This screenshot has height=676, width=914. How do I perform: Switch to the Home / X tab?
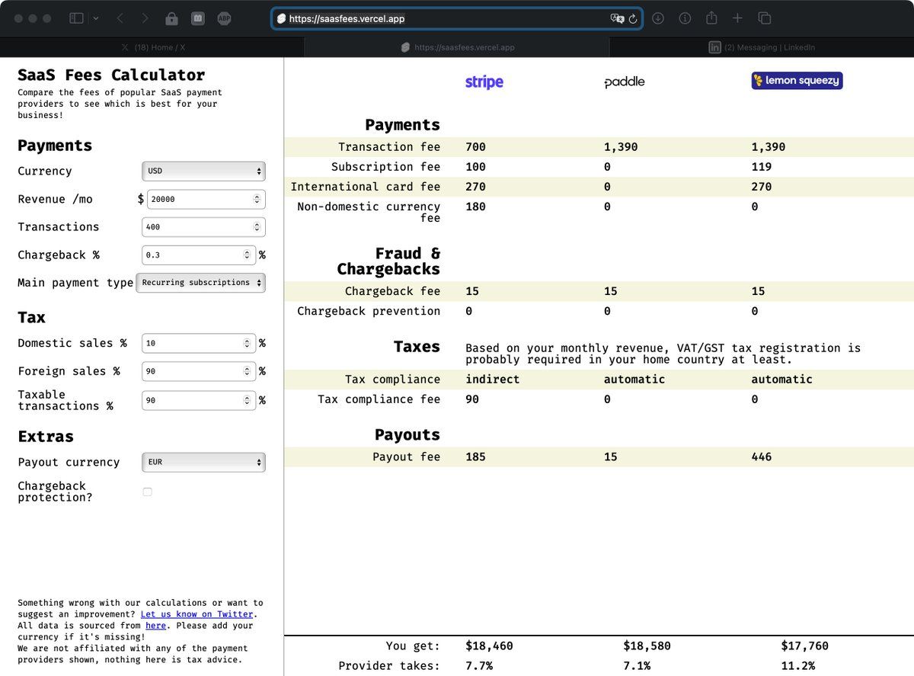pyautogui.click(x=152, y=47)
